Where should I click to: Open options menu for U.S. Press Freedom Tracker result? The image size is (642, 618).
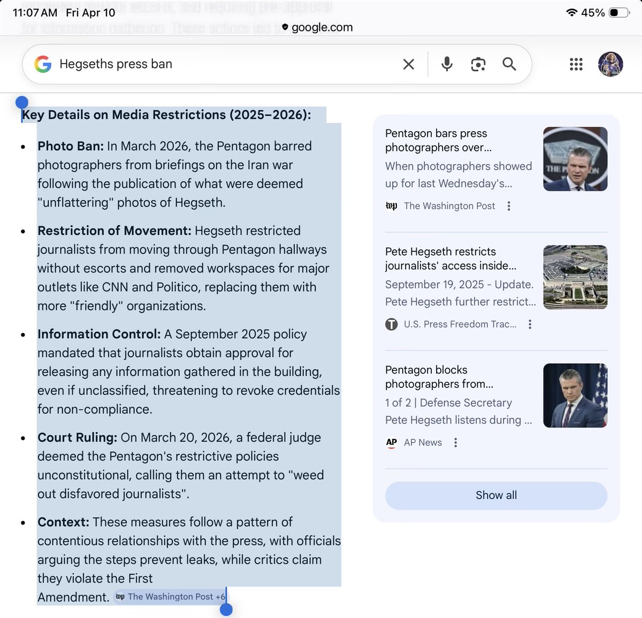tap(530, 324)
